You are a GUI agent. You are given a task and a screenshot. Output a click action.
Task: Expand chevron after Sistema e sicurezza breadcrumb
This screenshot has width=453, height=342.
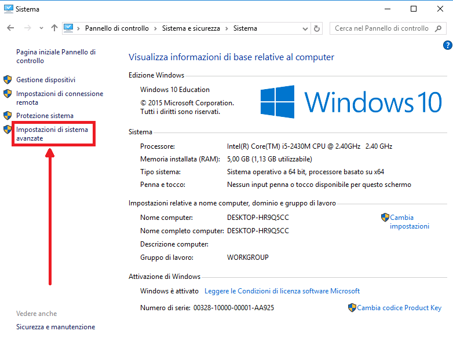click(x=226, y=28)
